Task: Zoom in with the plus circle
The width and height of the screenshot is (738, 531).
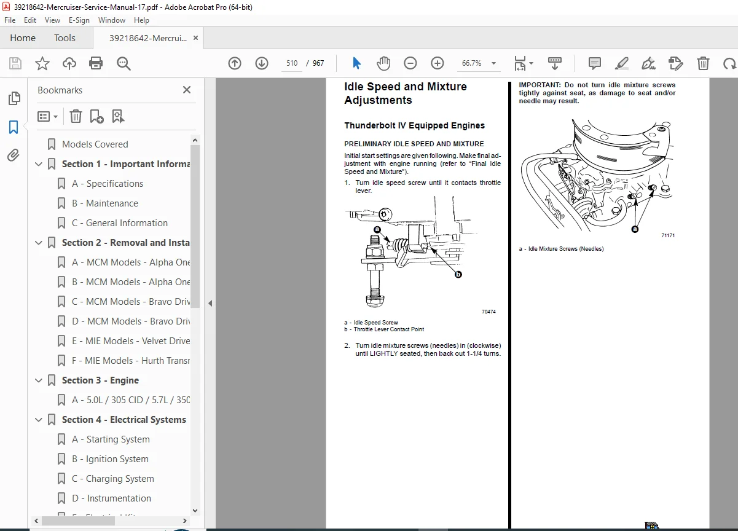Action: pos(437,63)
